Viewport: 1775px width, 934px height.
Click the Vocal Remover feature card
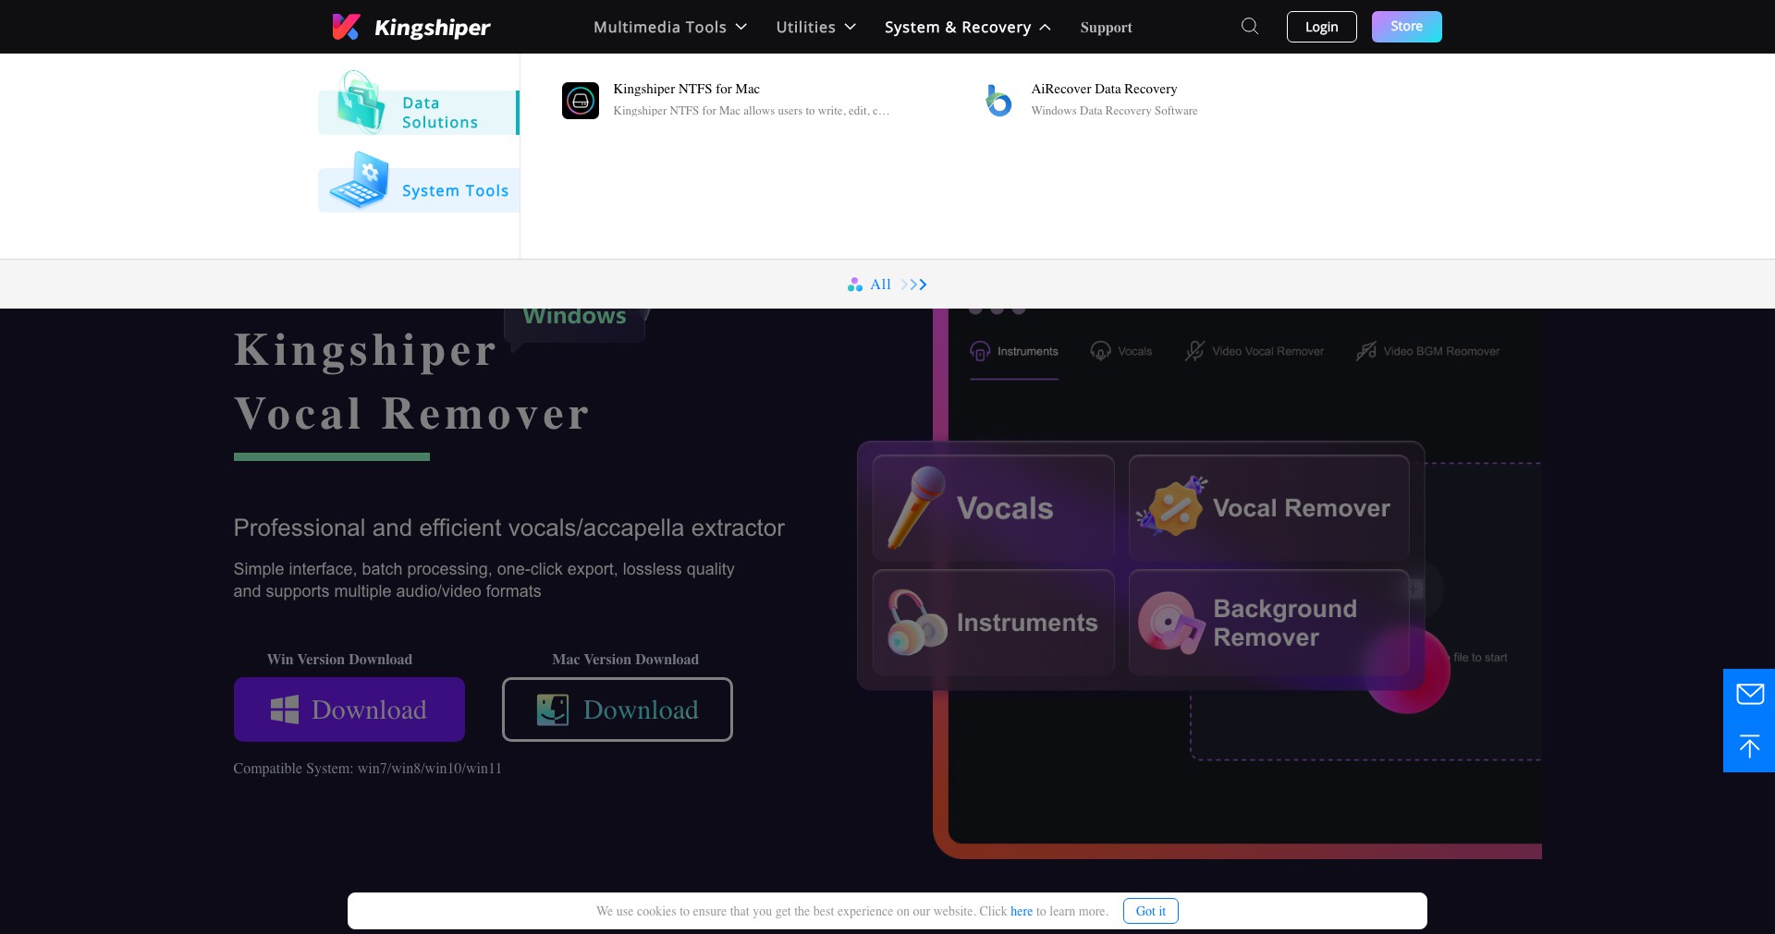coord(1268,507)
